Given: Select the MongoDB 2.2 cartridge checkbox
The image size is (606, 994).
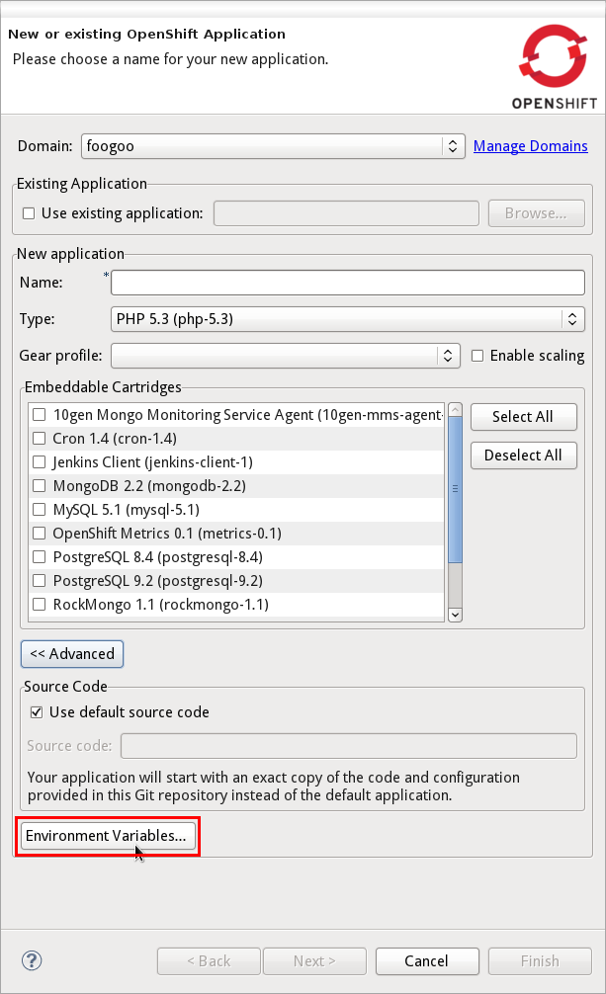Looking at the screenshot, I should [x=40, y=486].
